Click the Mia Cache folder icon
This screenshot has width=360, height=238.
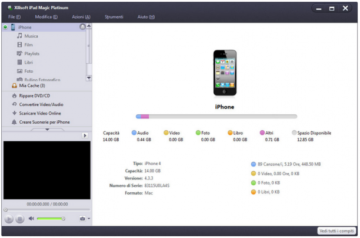tap(15, 86)
